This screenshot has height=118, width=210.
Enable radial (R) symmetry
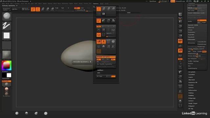point(98,62)
